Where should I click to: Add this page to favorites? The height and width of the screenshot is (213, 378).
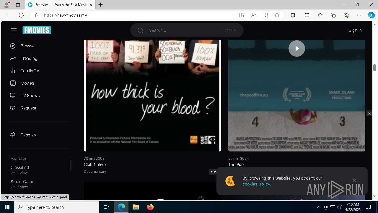point(277,15)
